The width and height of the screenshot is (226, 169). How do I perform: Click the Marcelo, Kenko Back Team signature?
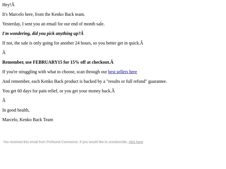pyautogui.click(x=28, y=120)
